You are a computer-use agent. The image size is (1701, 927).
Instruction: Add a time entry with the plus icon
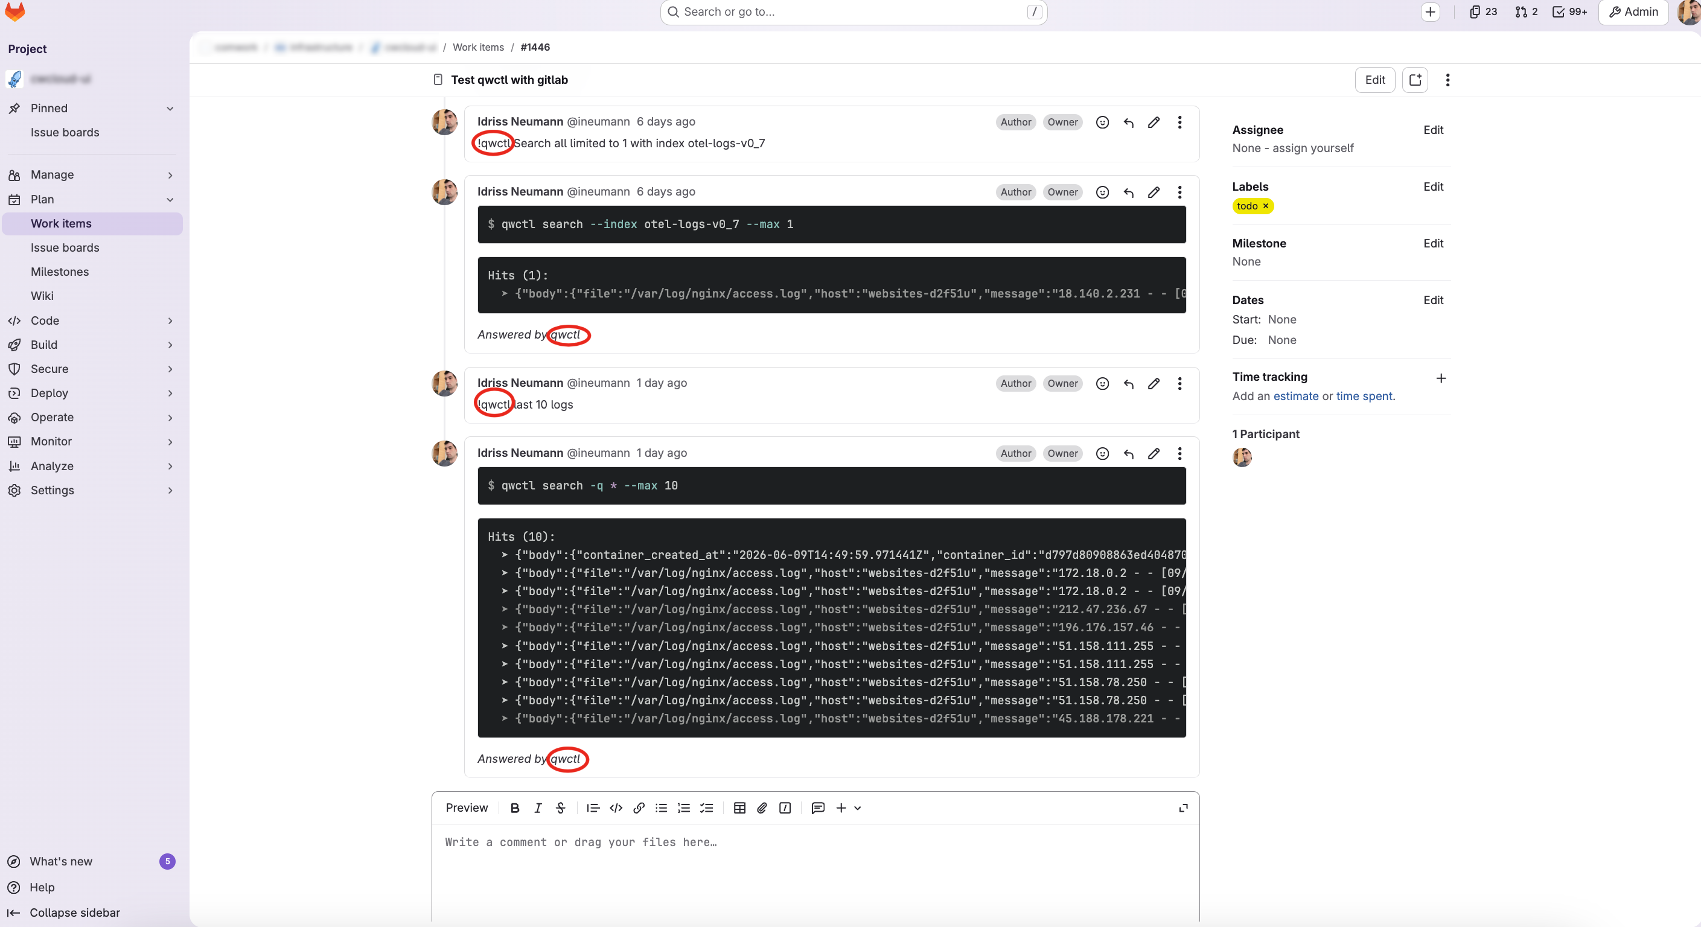pos(1441,378)
